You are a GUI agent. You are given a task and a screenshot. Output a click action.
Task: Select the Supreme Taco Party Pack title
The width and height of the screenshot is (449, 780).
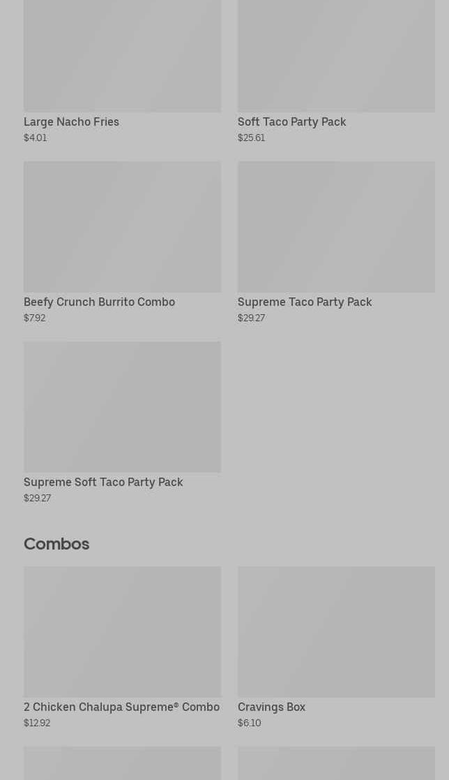305,302
